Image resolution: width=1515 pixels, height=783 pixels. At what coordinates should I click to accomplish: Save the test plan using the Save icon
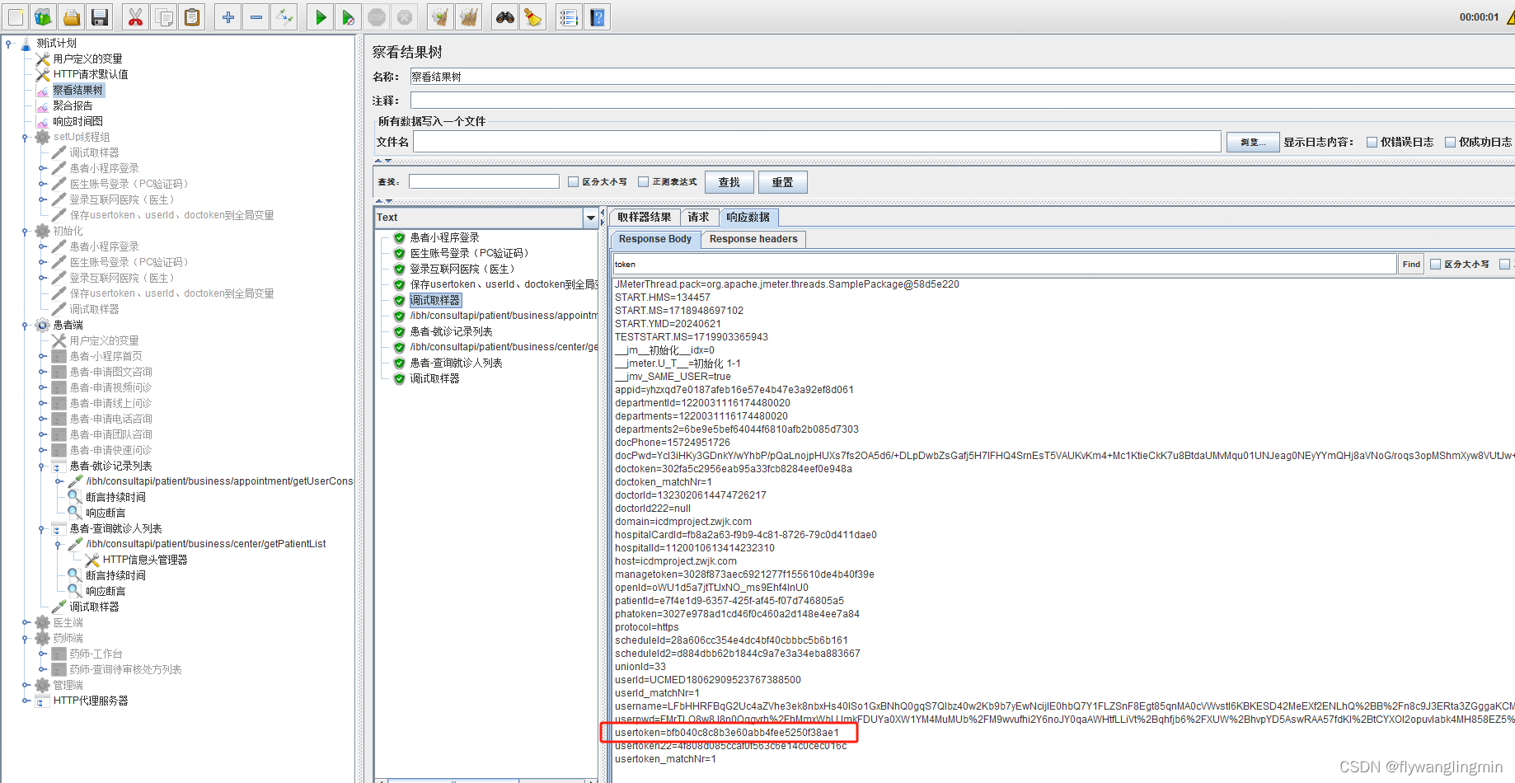point(99,16)
